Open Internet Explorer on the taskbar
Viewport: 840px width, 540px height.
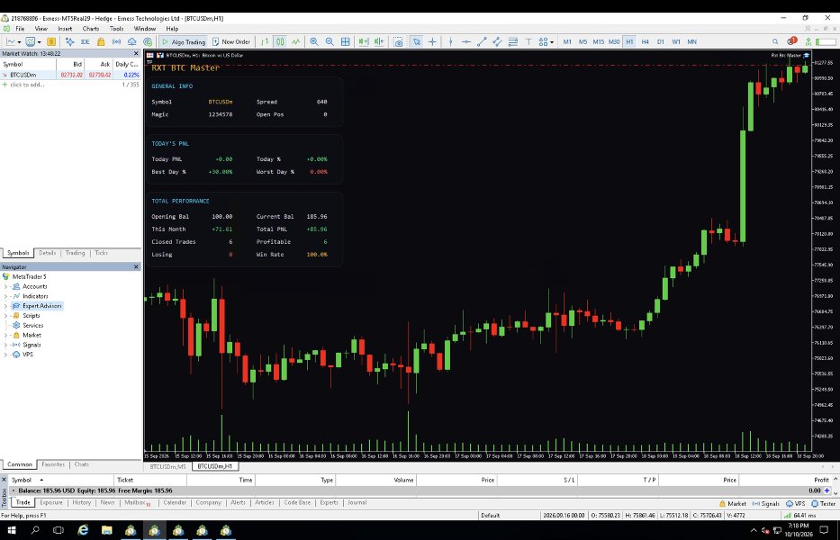pyautogui.click(x=83, y=530)
